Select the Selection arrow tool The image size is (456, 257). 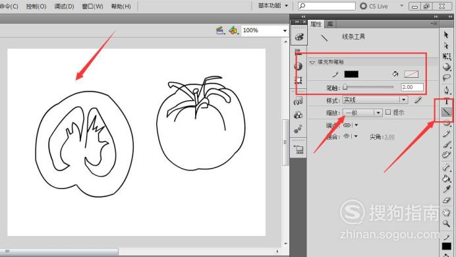coord(446,35)
